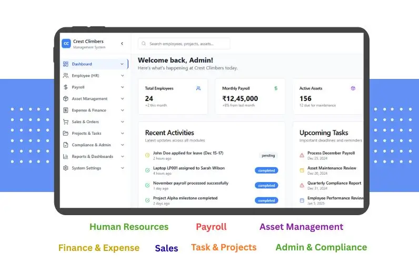Open the Monthly Payroll card
The image size is (419, 263).
250,96
